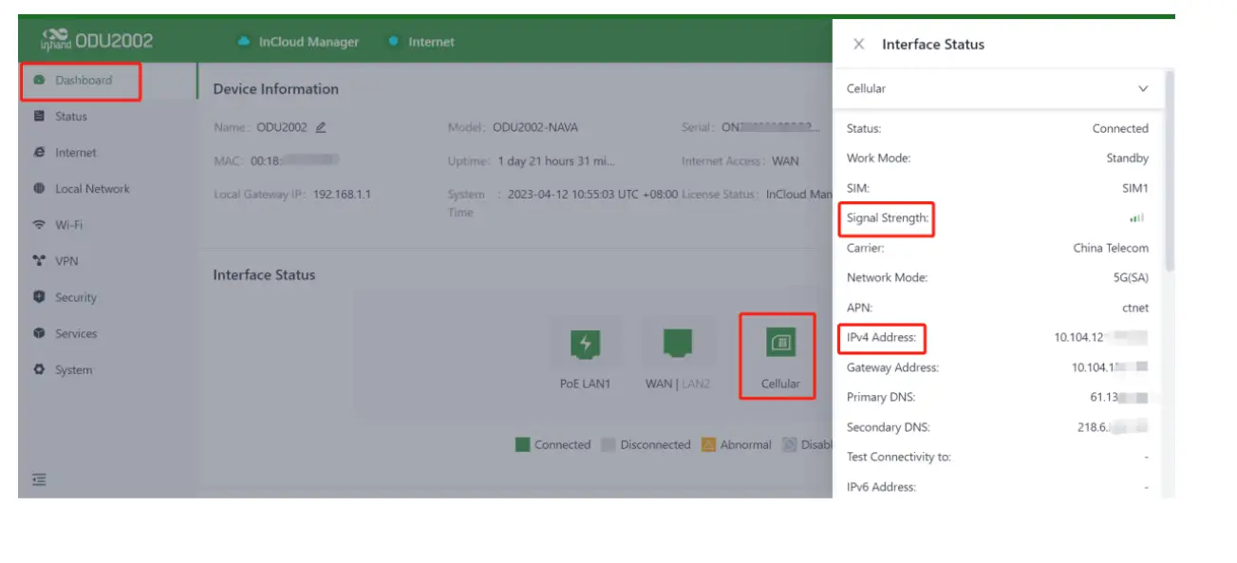
Task: Click the Cellular interface icon
Action: tap(780, 344)
